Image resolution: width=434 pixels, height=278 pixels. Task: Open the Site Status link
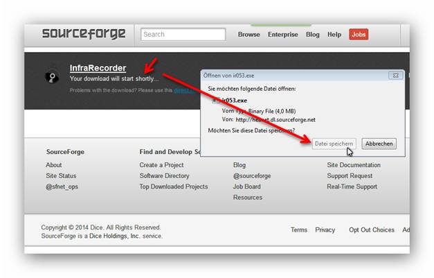click(x=61, y=175)
